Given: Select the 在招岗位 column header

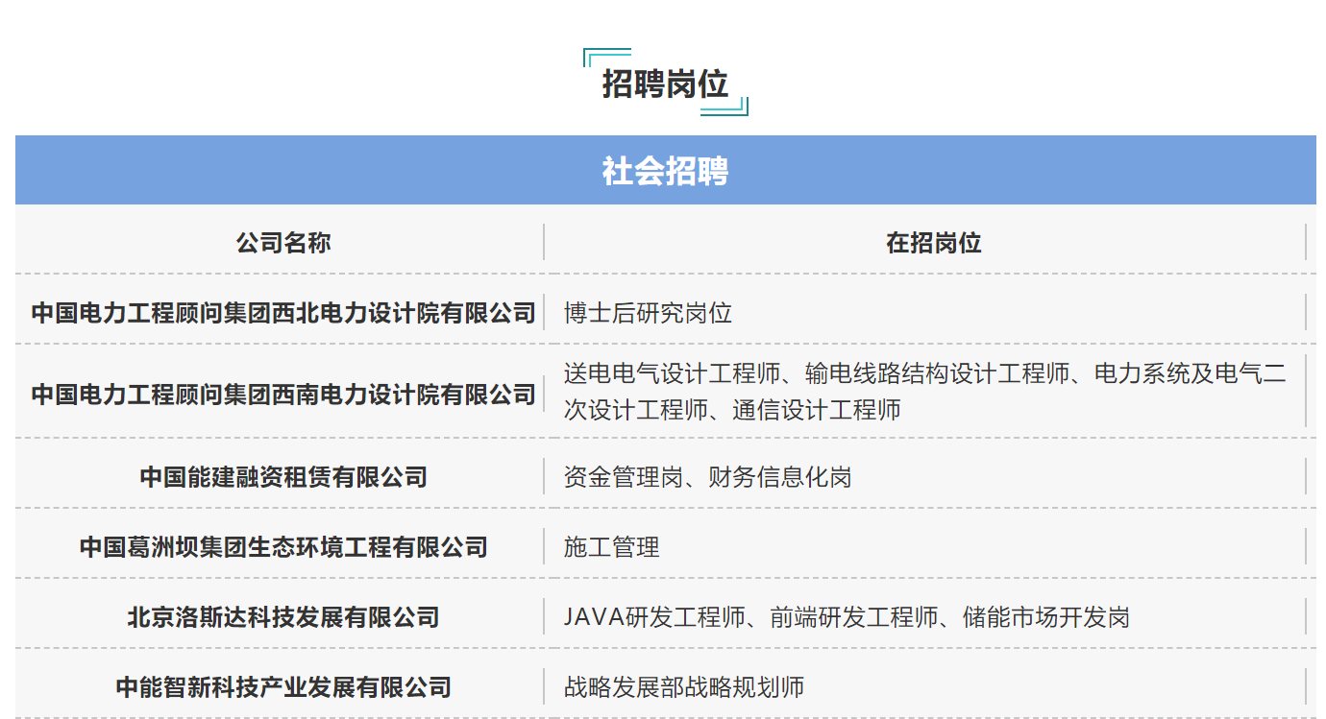Looking at the screenshot, I should click(x=934, y=243).
